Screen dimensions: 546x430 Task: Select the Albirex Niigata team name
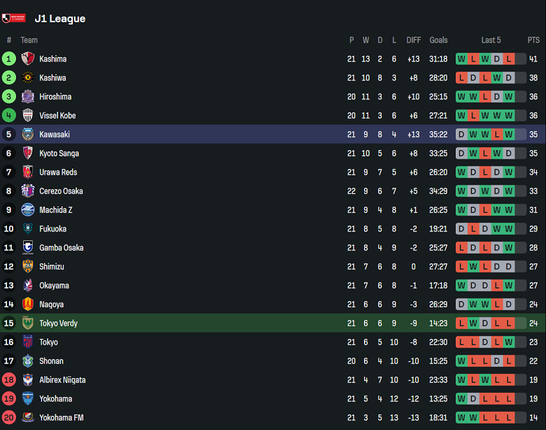[x=62, y=380]
